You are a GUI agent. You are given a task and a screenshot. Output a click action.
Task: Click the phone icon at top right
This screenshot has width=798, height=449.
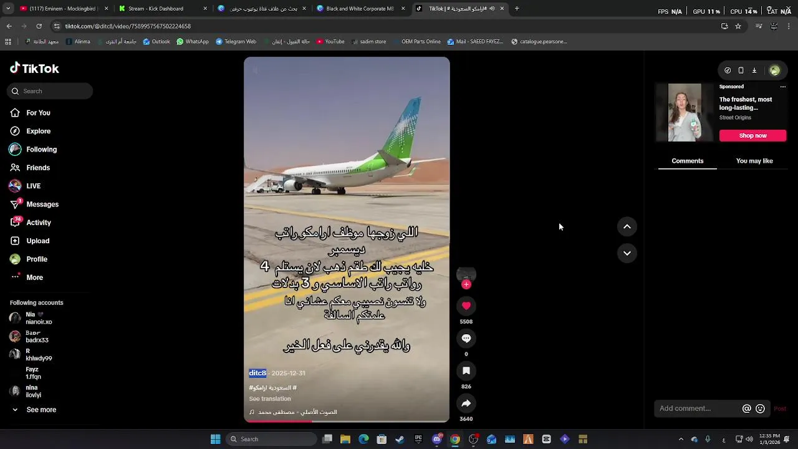tap(741, 70)
